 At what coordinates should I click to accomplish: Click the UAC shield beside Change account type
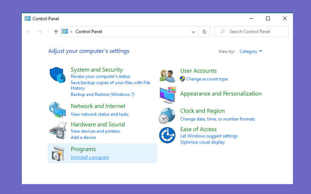[x=182, y=79]
